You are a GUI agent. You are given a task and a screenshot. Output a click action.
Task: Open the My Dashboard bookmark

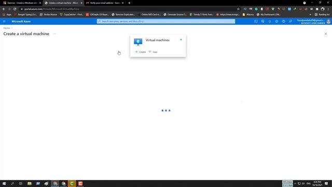(269, 15)
